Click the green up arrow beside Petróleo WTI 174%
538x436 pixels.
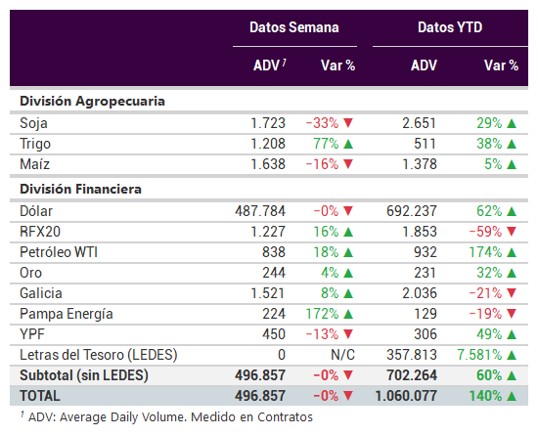click(x=512, y=252)
